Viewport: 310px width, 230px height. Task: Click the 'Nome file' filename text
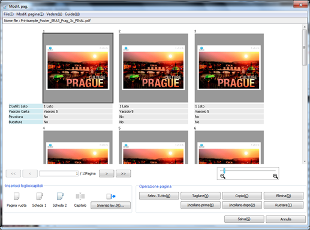[x=47, y=20]
